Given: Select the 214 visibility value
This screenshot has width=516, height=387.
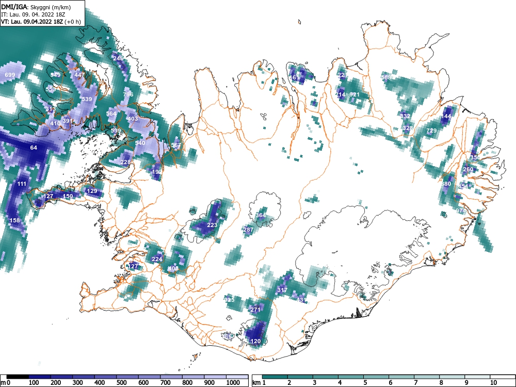Looking at the screenshot, I should [340, 94].
